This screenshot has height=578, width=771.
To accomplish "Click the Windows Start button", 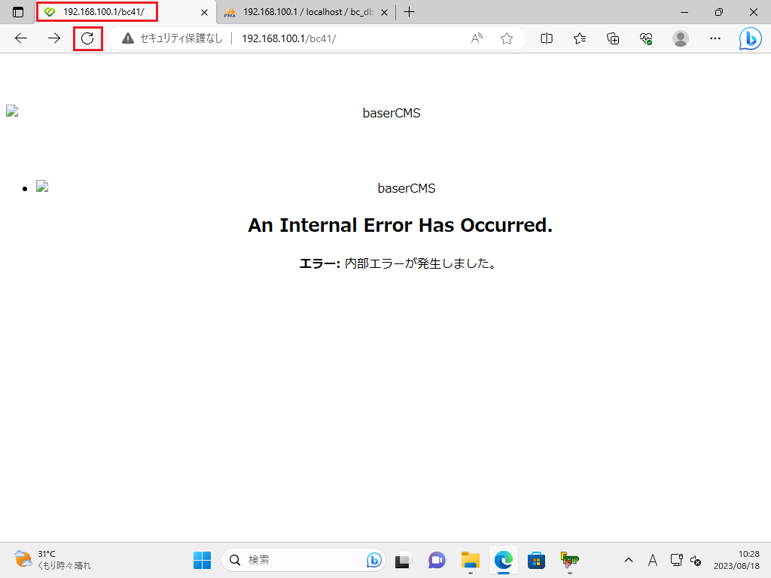I will pyautogui.click(x=202, y=560).
